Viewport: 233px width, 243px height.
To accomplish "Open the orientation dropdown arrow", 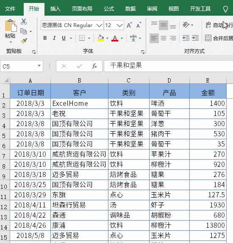I will click(x=192, y=25).
